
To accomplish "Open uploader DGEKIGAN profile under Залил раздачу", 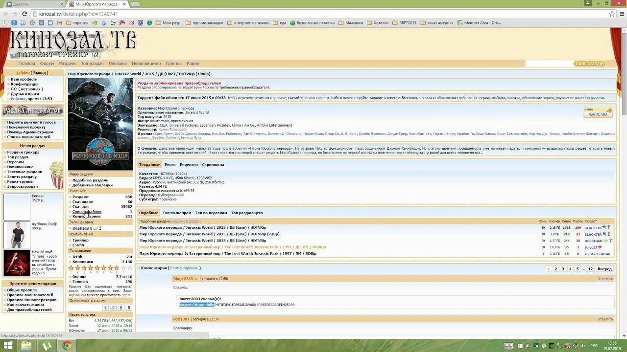I will (x=82, y=228).
